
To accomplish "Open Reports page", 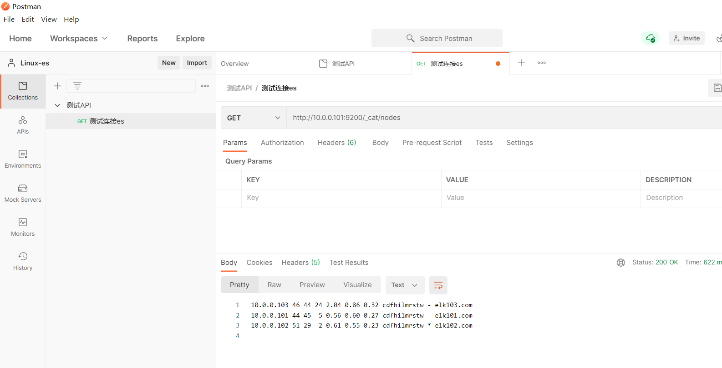I will coord(142,39).
